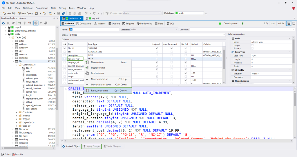Toggle Not Null checkbox for title
Image resolution: width=297 pixels, height=157 pixels.
[x=186, y=52]
